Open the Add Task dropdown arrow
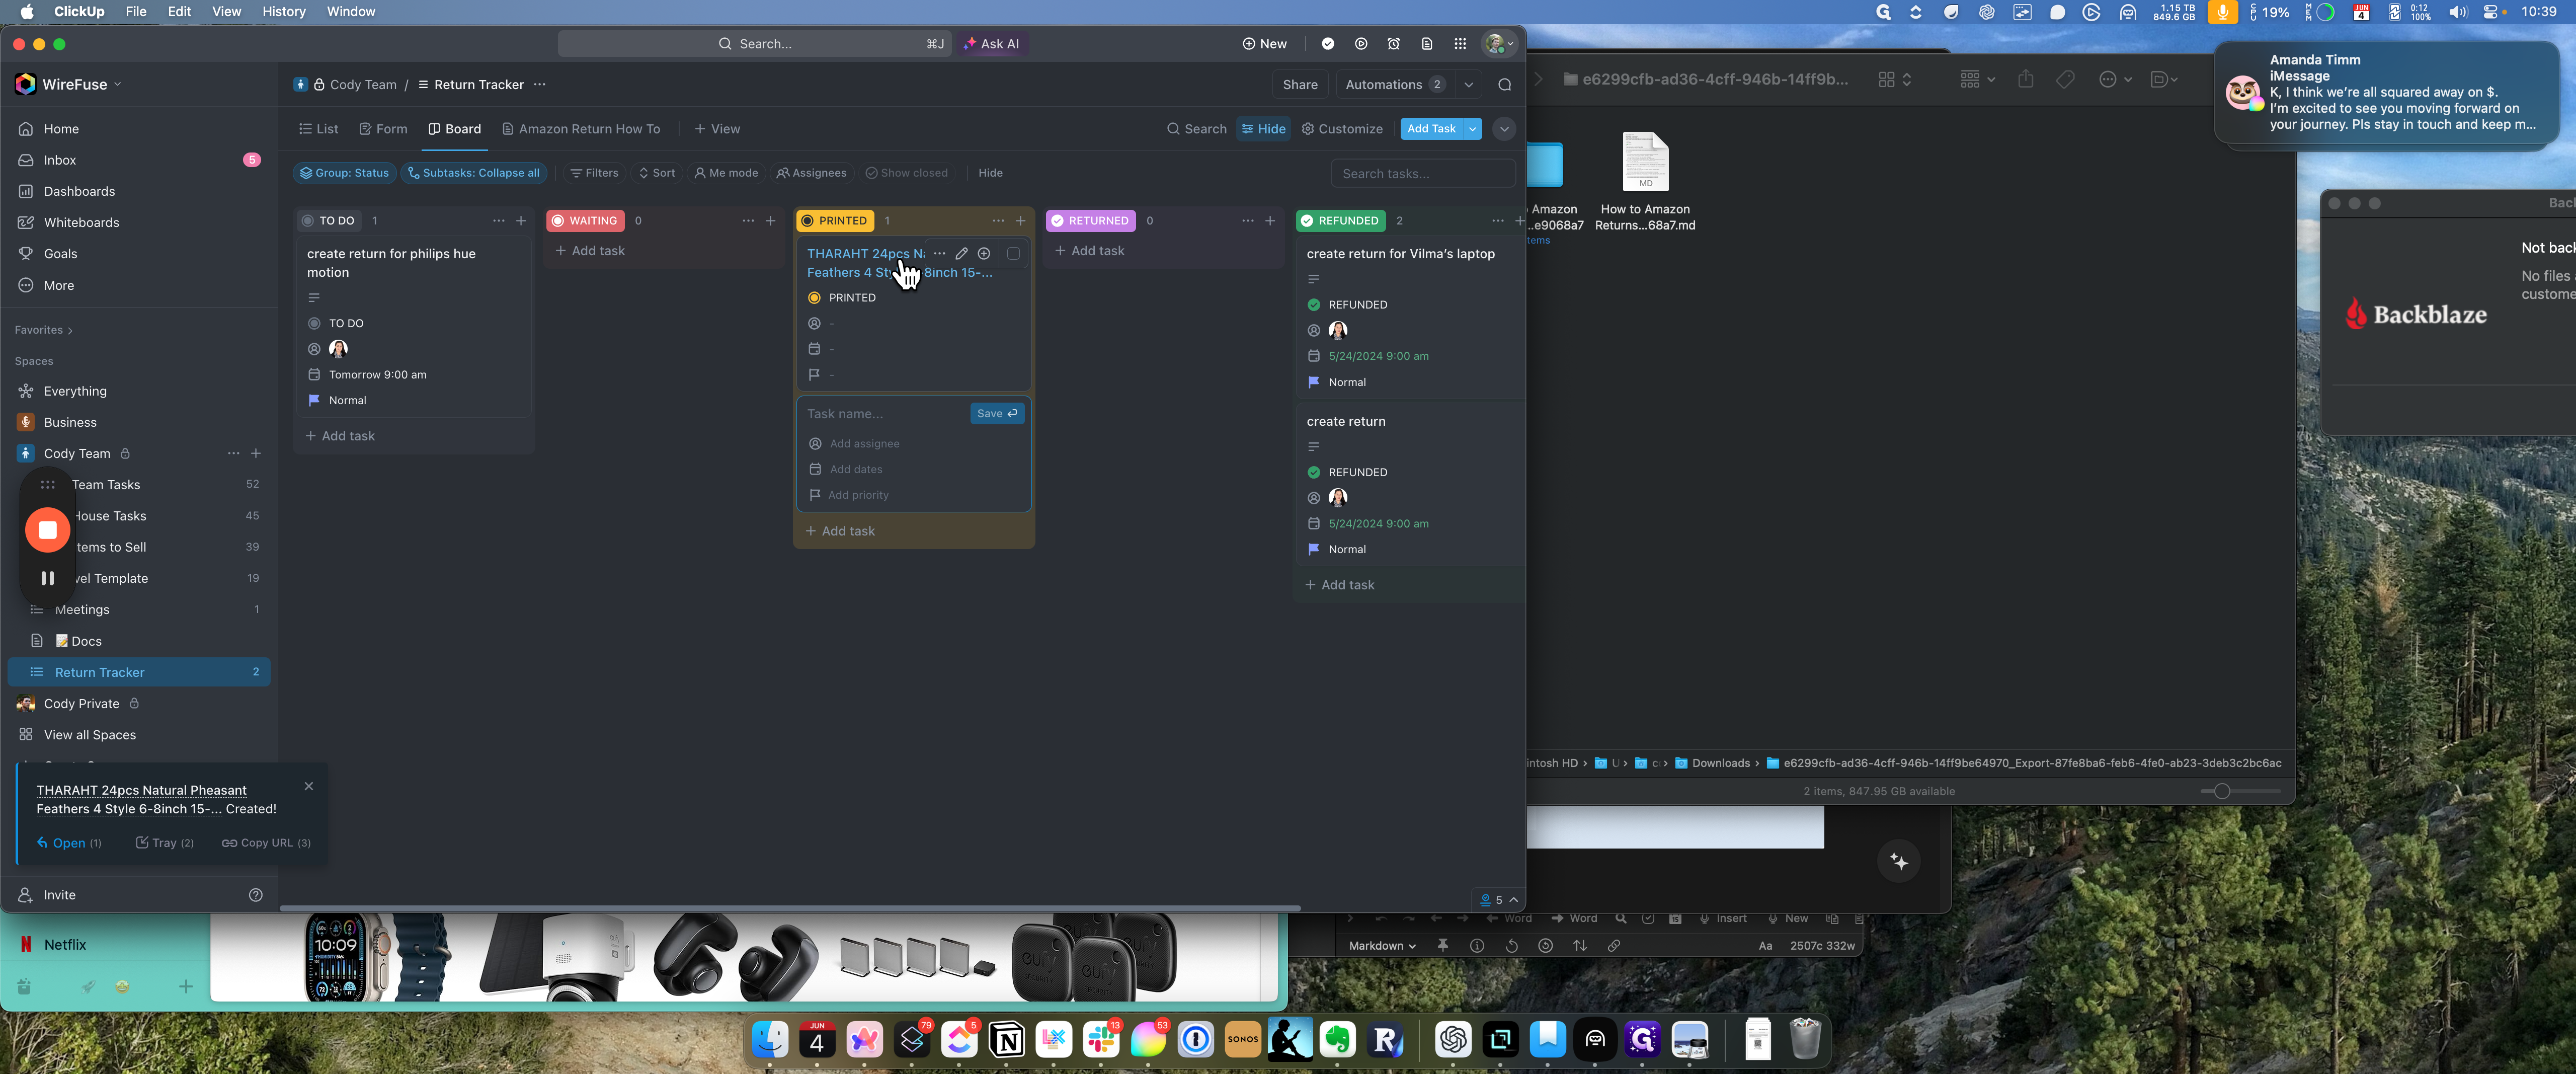Screen dimensions: 2576x1074 (x=1472, y=129)
